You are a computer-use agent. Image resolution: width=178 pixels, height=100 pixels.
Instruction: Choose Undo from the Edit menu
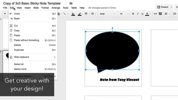pyautogui.click(x=33, y=14)
